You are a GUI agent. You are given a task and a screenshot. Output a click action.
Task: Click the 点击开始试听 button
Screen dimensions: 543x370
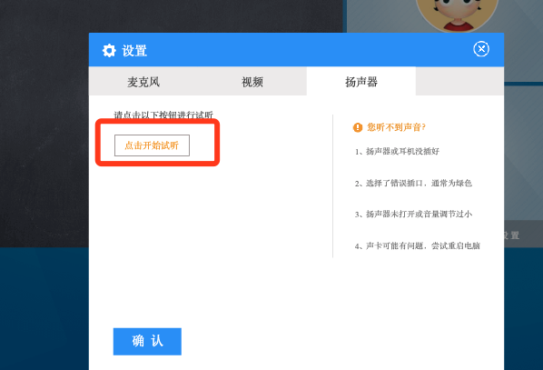point(152,145)
